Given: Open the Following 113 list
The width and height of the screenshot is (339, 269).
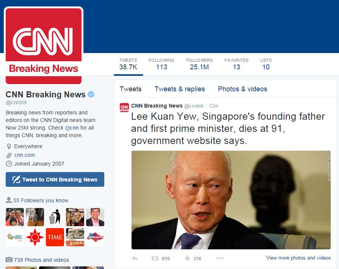Looking at the screenshot, I should [x=162, y=64].
